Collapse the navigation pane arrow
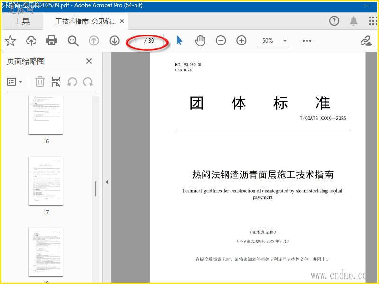This screenshot has height=284, width=379. [x=107, y=182]
